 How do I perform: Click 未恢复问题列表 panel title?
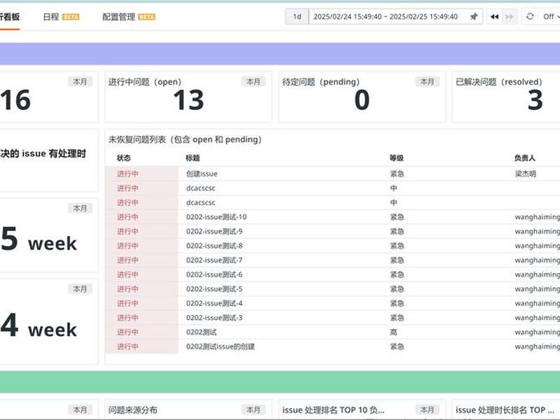185,139
